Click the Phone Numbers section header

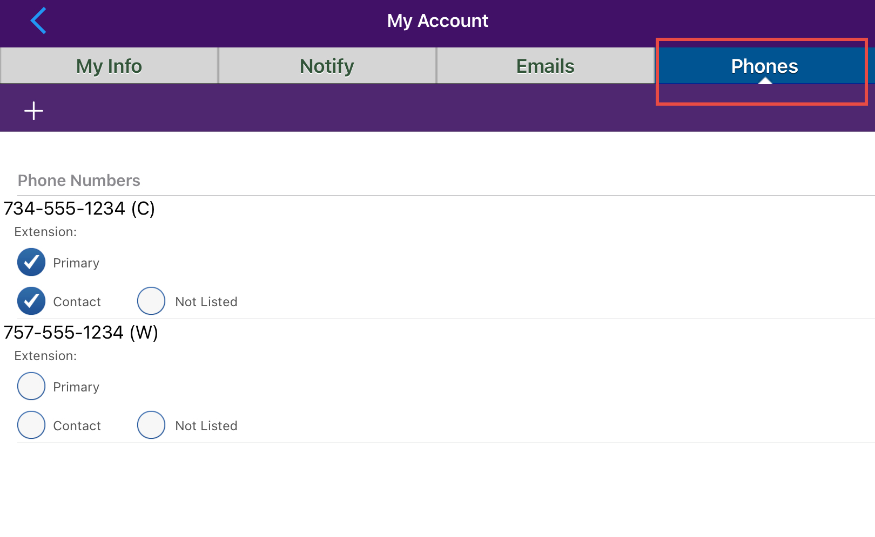click(x=79, y=181)
